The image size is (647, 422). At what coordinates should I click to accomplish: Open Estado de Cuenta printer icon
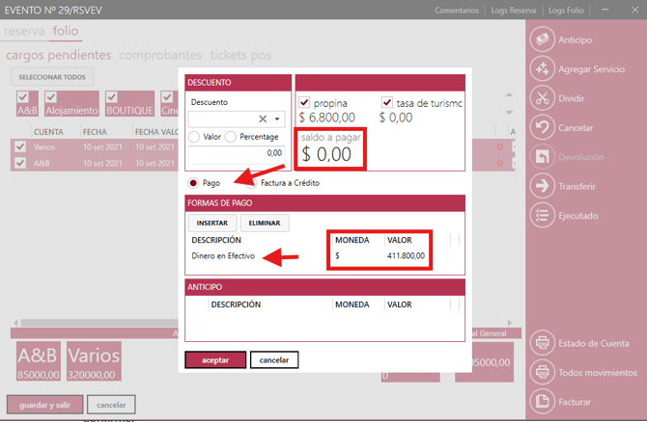(x=542, y=343)
